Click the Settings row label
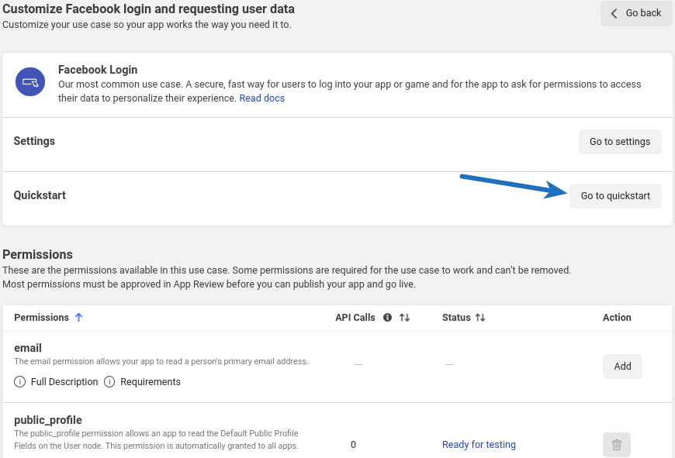Image resolution: width=675 pixels, height=458 pixels. 34,141
